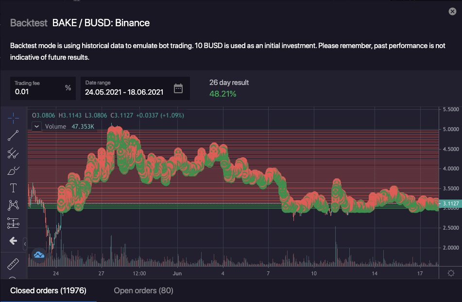This screenshot has width=462, height=302.
Task: Click the Date range field text
Action: [124, 91]
